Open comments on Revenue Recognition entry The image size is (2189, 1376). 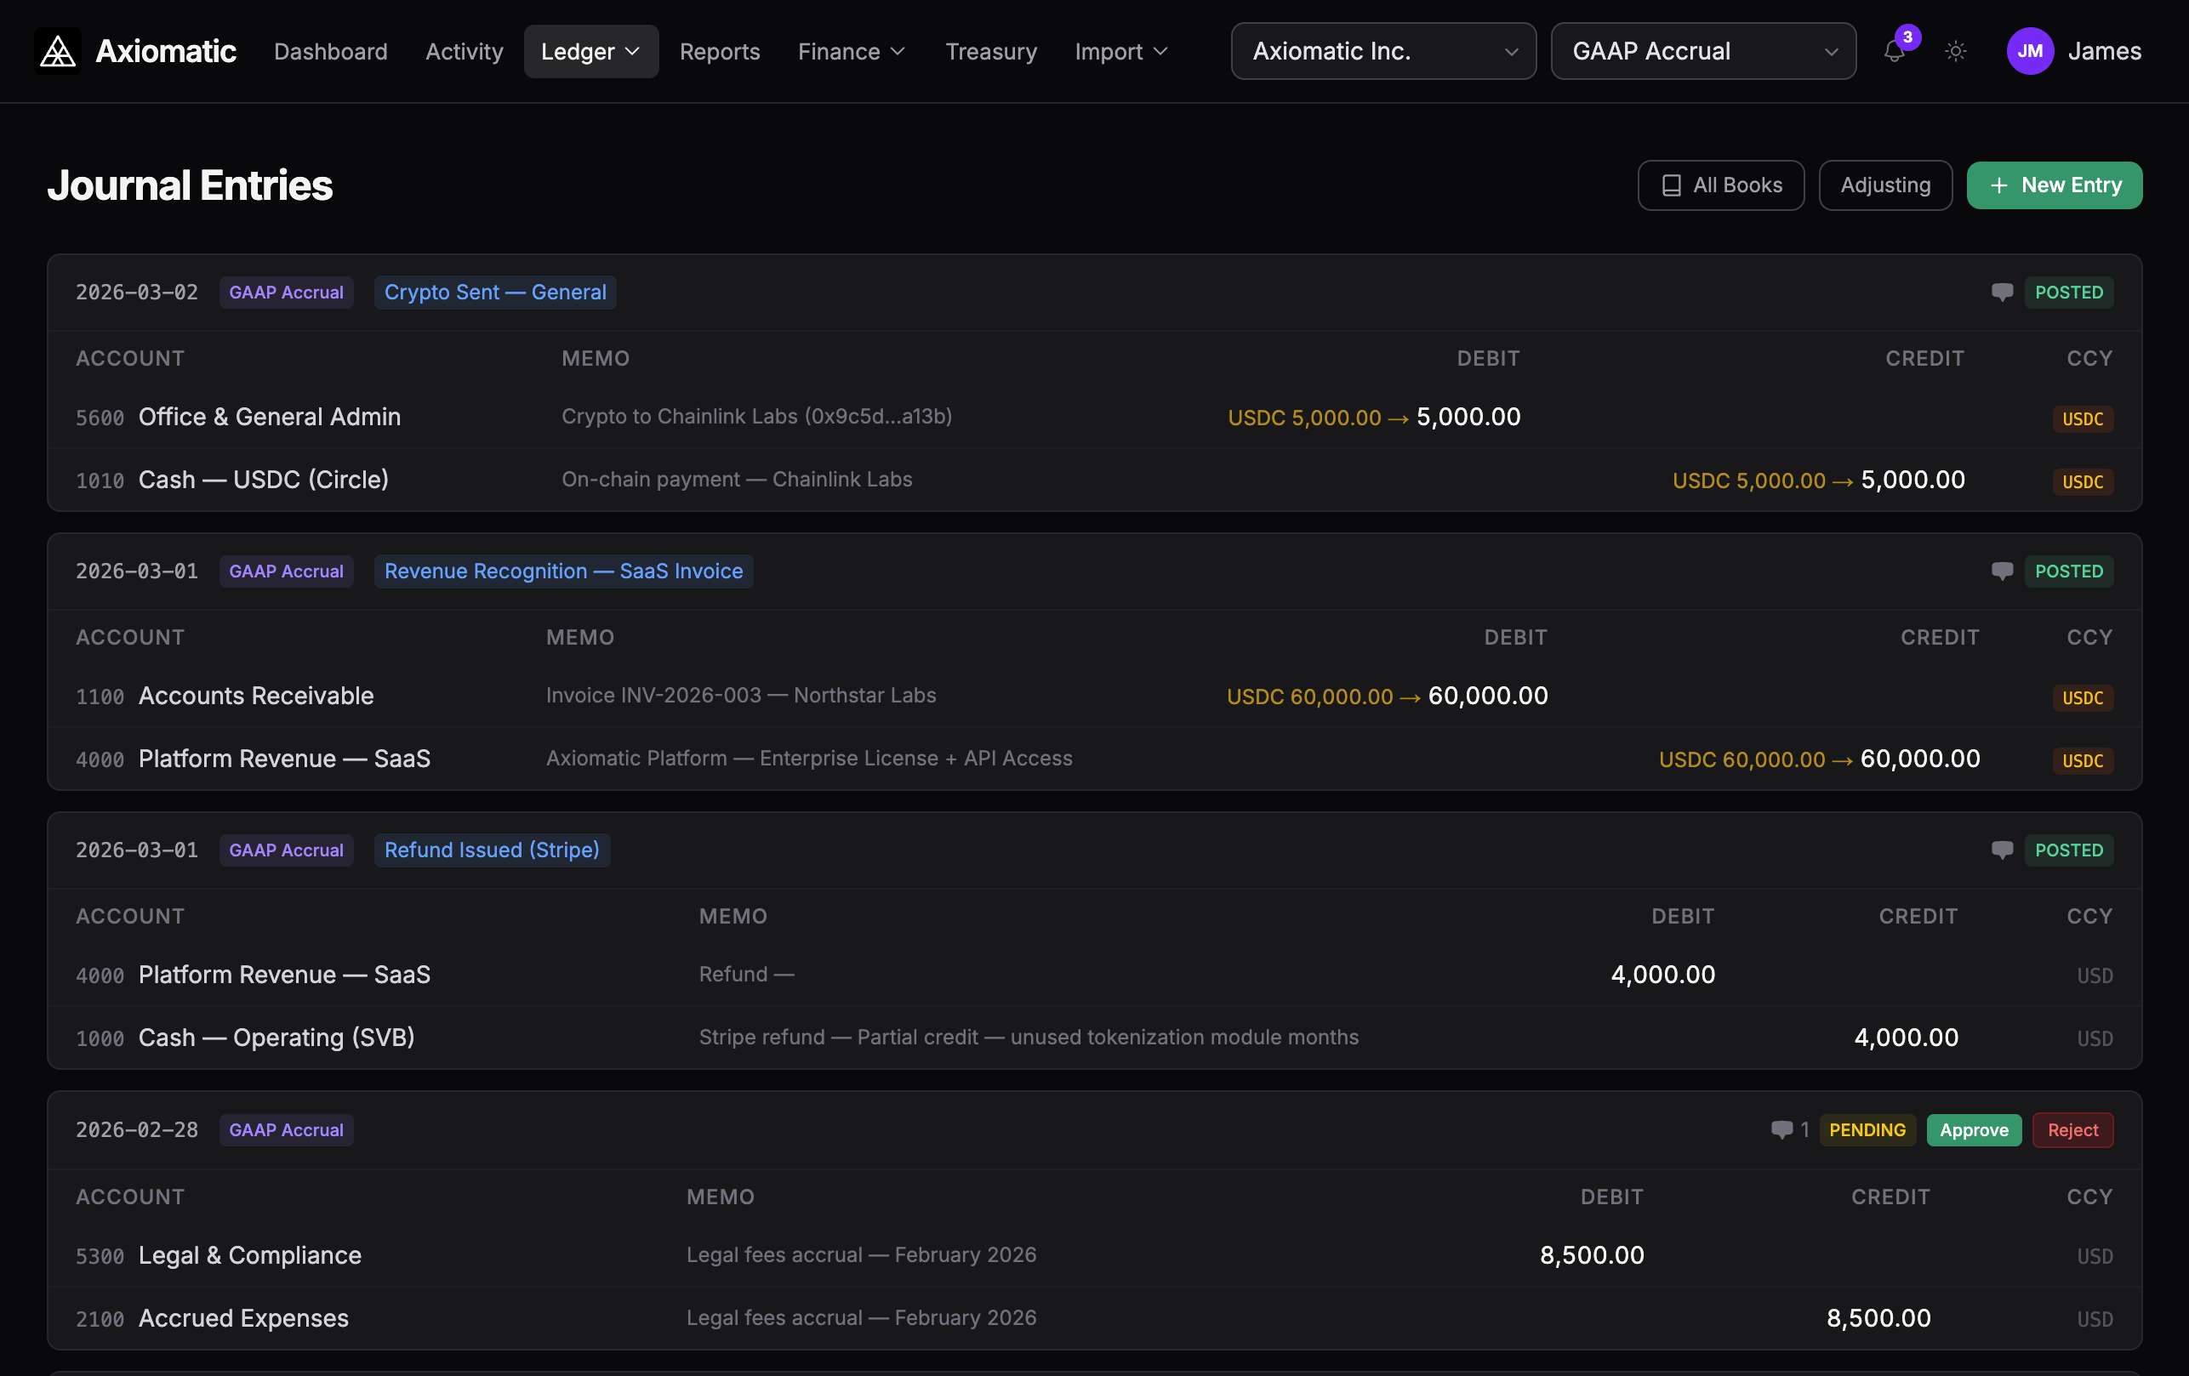(2002, 571)
